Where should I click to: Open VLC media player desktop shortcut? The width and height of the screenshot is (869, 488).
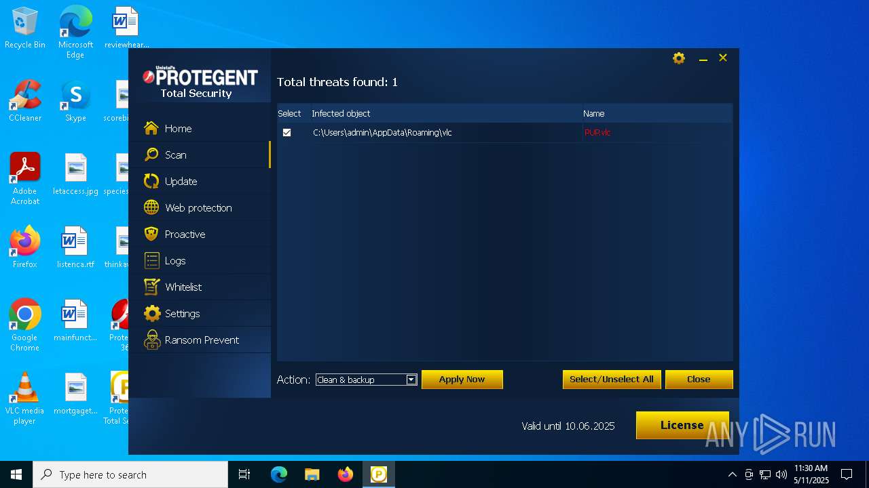tap(25, 398)
